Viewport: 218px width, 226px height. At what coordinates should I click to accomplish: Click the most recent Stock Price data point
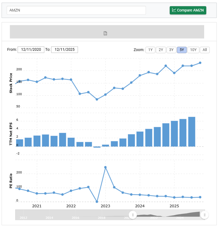pos(200,63)
